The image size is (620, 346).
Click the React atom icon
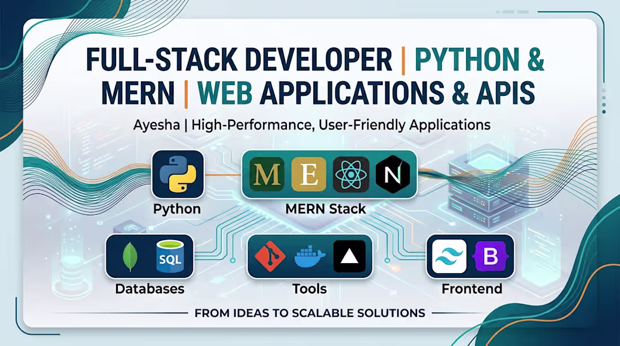(x=351, y=174)
